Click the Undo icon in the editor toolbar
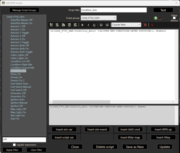The width and height of the screenshot is (180, 153). tap(69, 25)
